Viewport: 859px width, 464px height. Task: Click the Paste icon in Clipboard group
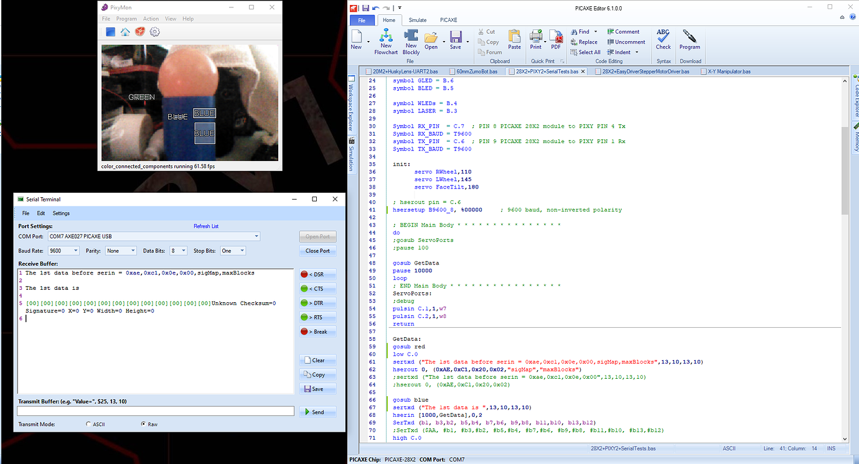[514, 39]
